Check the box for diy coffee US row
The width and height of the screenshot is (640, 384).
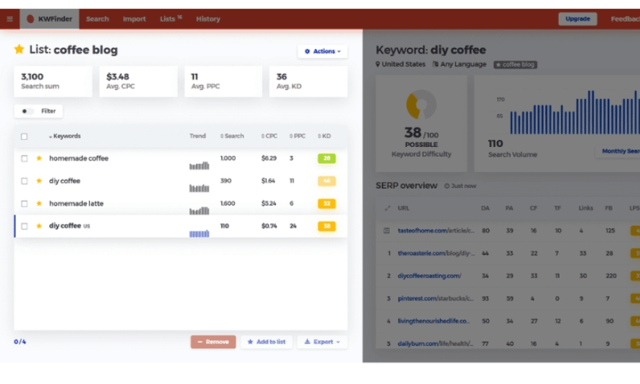(x=24, y=226)
